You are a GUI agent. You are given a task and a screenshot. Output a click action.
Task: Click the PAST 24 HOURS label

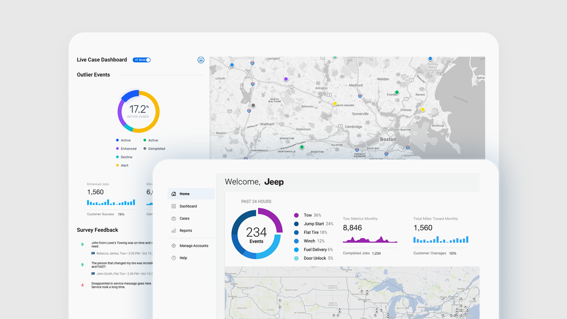(256, 201)
